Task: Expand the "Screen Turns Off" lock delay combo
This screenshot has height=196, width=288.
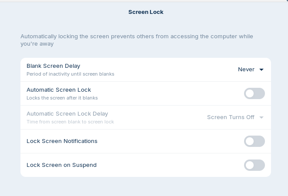Action: pos(231,117)
